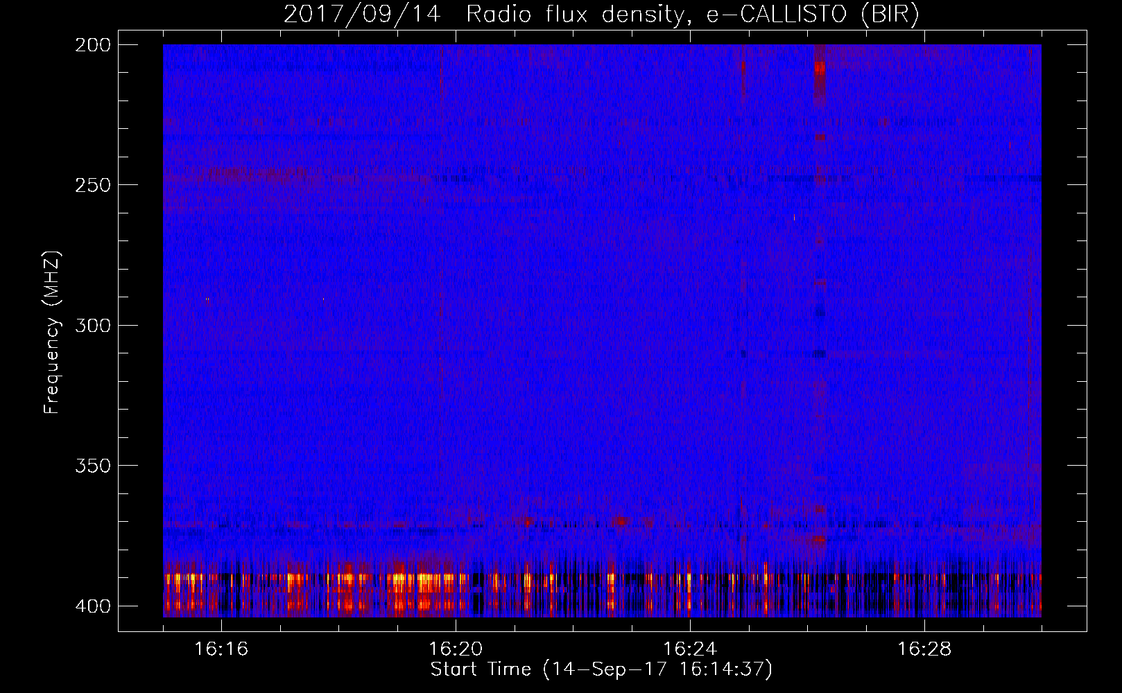Click the 350 frequency tick label
This screenshot has width=1122, height=693.
point(93,466)
